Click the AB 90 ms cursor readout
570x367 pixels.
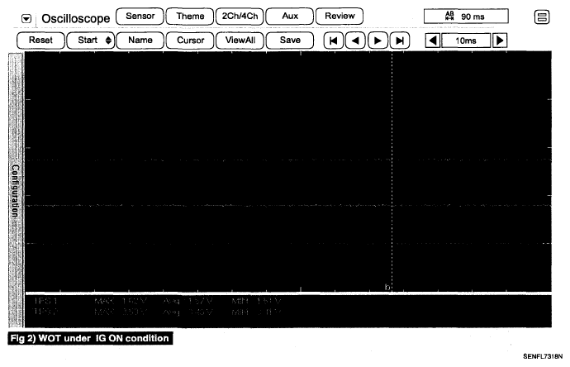pyautogui.click(x=466, y=16)
